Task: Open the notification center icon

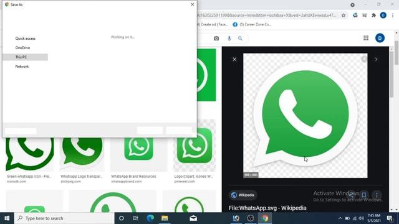Action: click(390, 218)
